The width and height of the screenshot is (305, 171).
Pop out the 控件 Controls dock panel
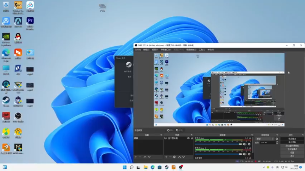303,135
